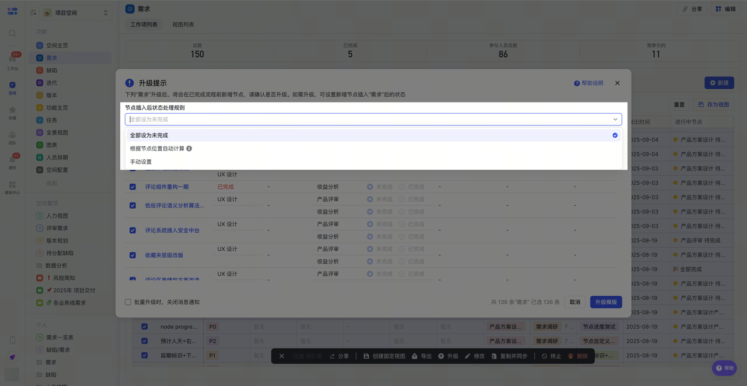Click the info icon beside 根据节点位置自动计算
Screen dimensions: 747x386
click(189, 149)
